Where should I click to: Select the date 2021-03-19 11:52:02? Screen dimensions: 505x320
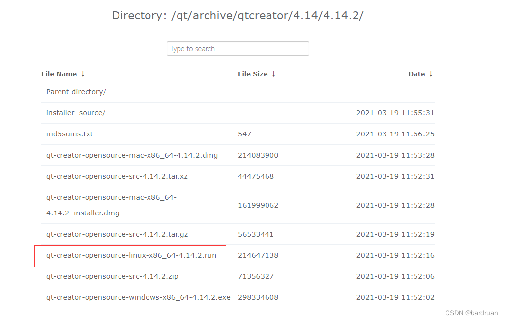(x=395, y=297)
